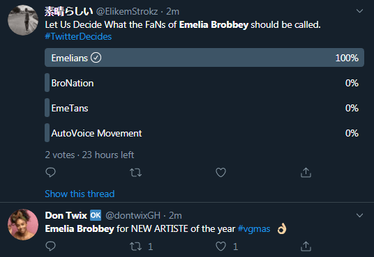Image resolution: width=374 pixels, height=257 pixels.
Task: Open the poll tweet's chevron menu
Action: tap(359, 11)
